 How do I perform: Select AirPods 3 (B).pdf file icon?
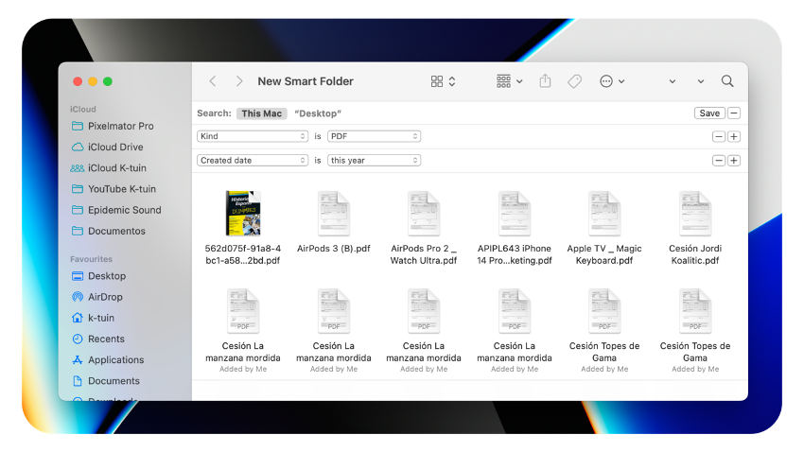(x=334, y=213)
